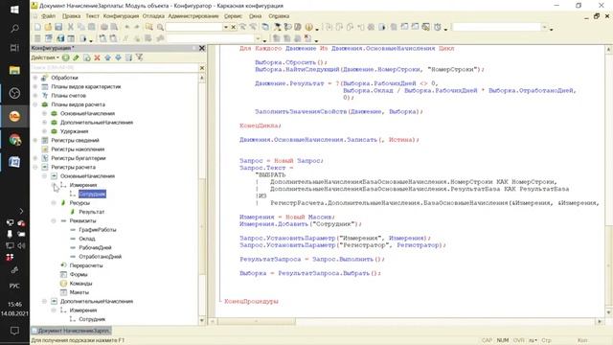Click the red X Delete icon in configuration panel
Image resolution: width=613 pixels, height=345 pixels.
pos(97,57)
